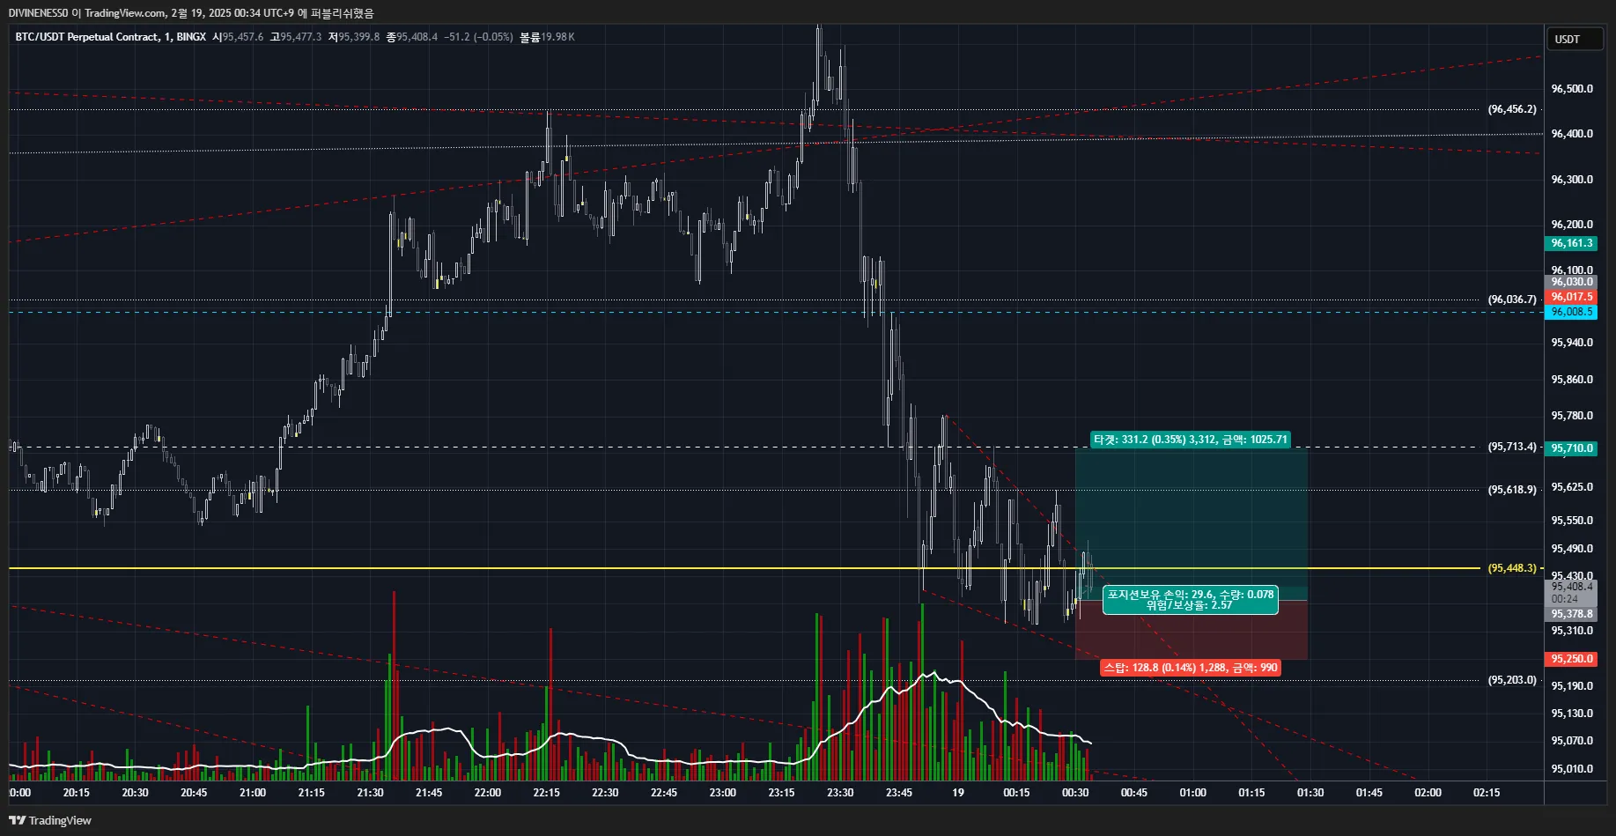Click the close value 95,408.4 in legend
Image resolution: width=1616 pixels, height=836 pixels.
417,37
